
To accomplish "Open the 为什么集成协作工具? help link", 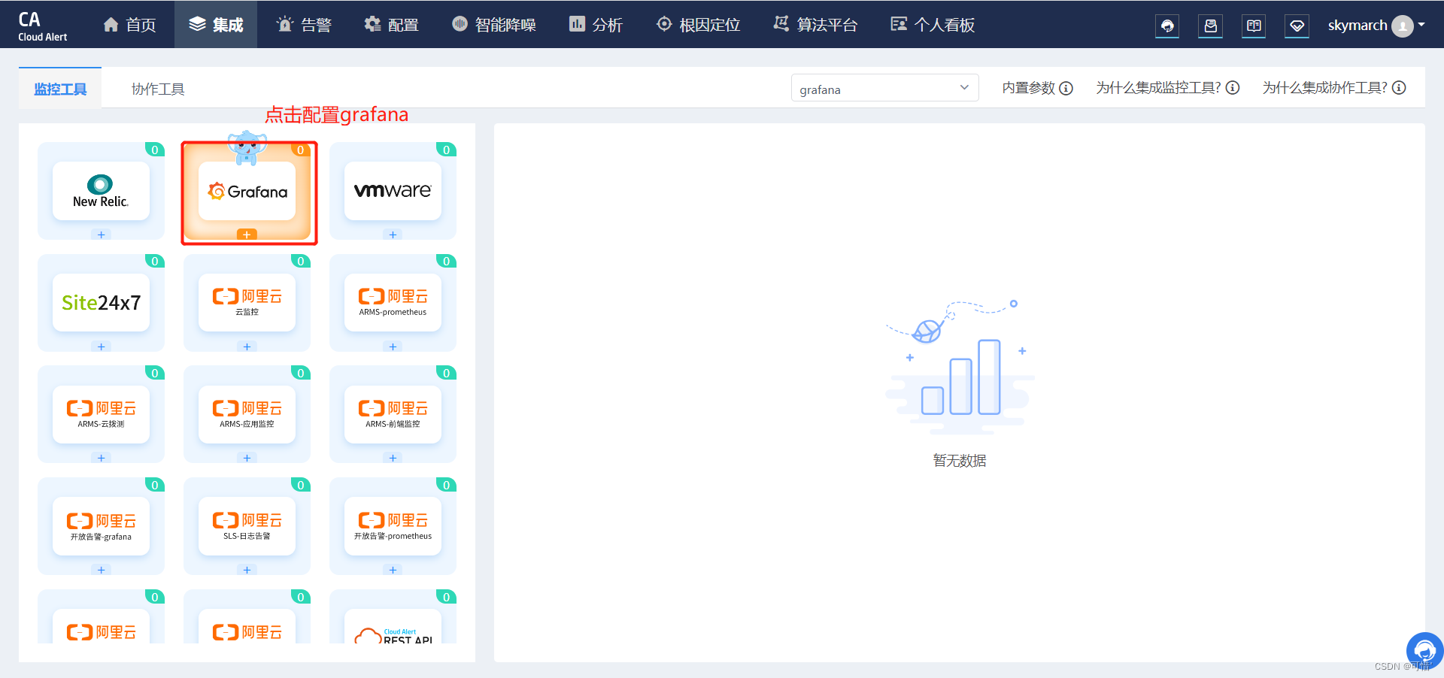I will 1333,88.
